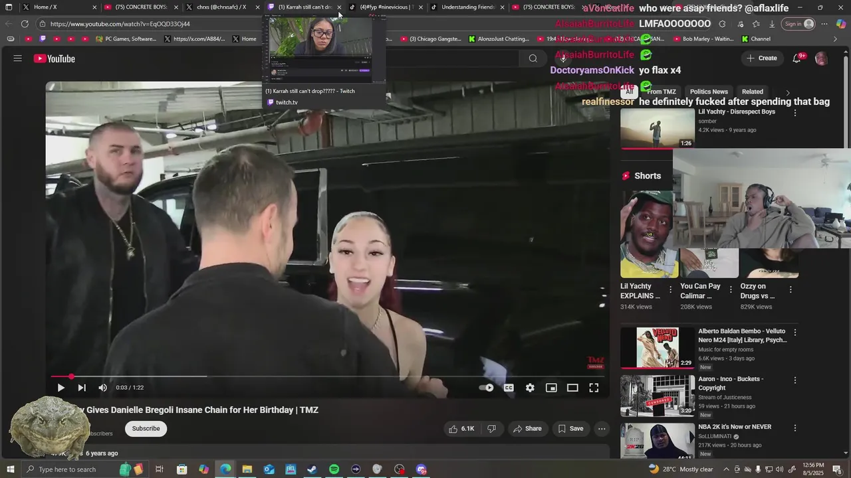Select the Politics News filter chip
Viewport: 851px width, 478px height.
point(709,92)
